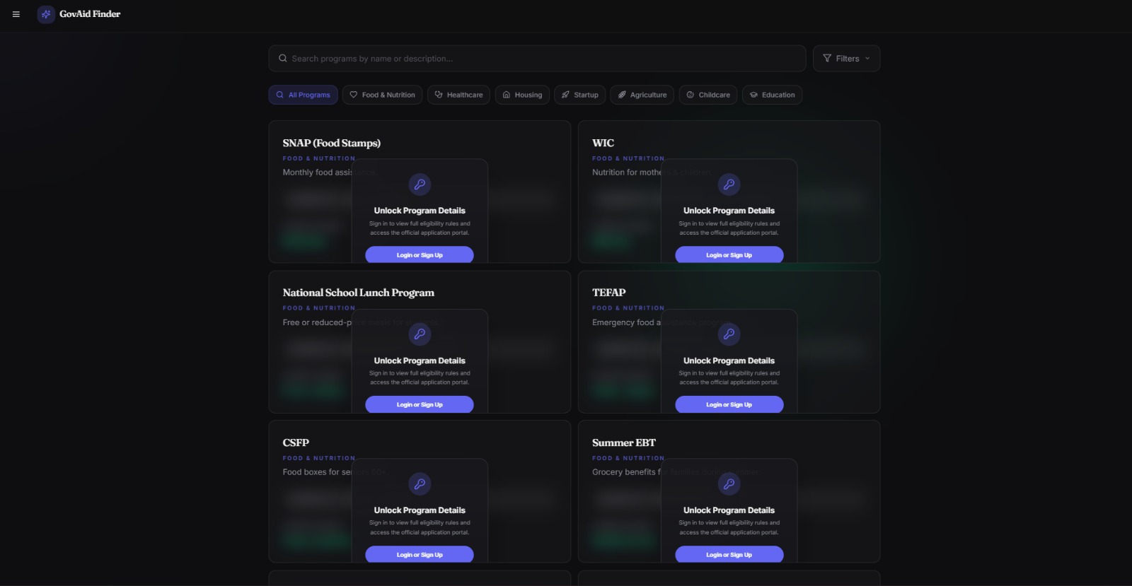Click Login or Sign Up on Summer EBT card
The image size is (1132, 586).
tap(729, 554)
